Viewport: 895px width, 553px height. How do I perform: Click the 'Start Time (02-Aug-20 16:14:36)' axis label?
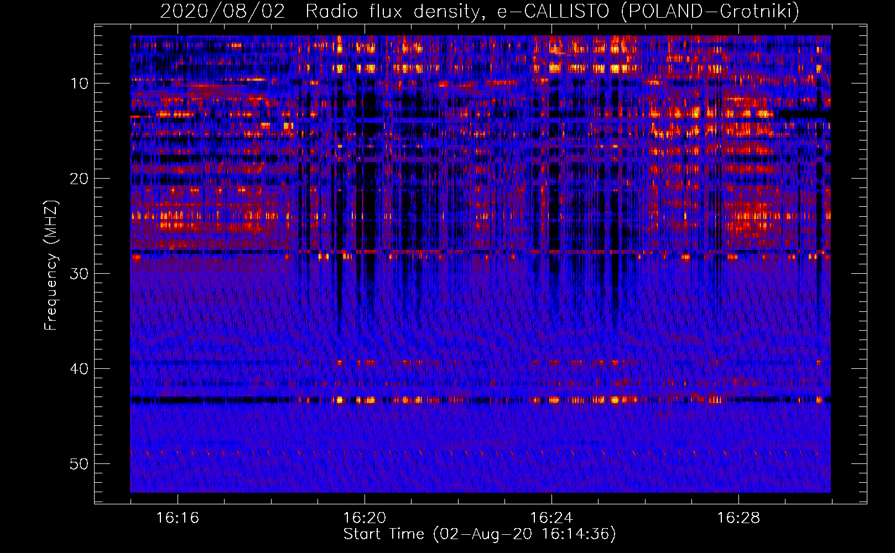(x=480, y=534)
